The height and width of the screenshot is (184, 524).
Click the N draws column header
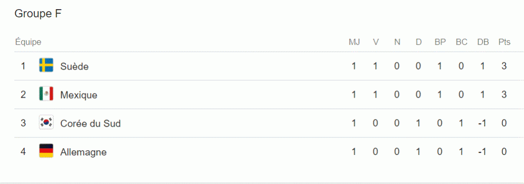(x=397, y=42)
